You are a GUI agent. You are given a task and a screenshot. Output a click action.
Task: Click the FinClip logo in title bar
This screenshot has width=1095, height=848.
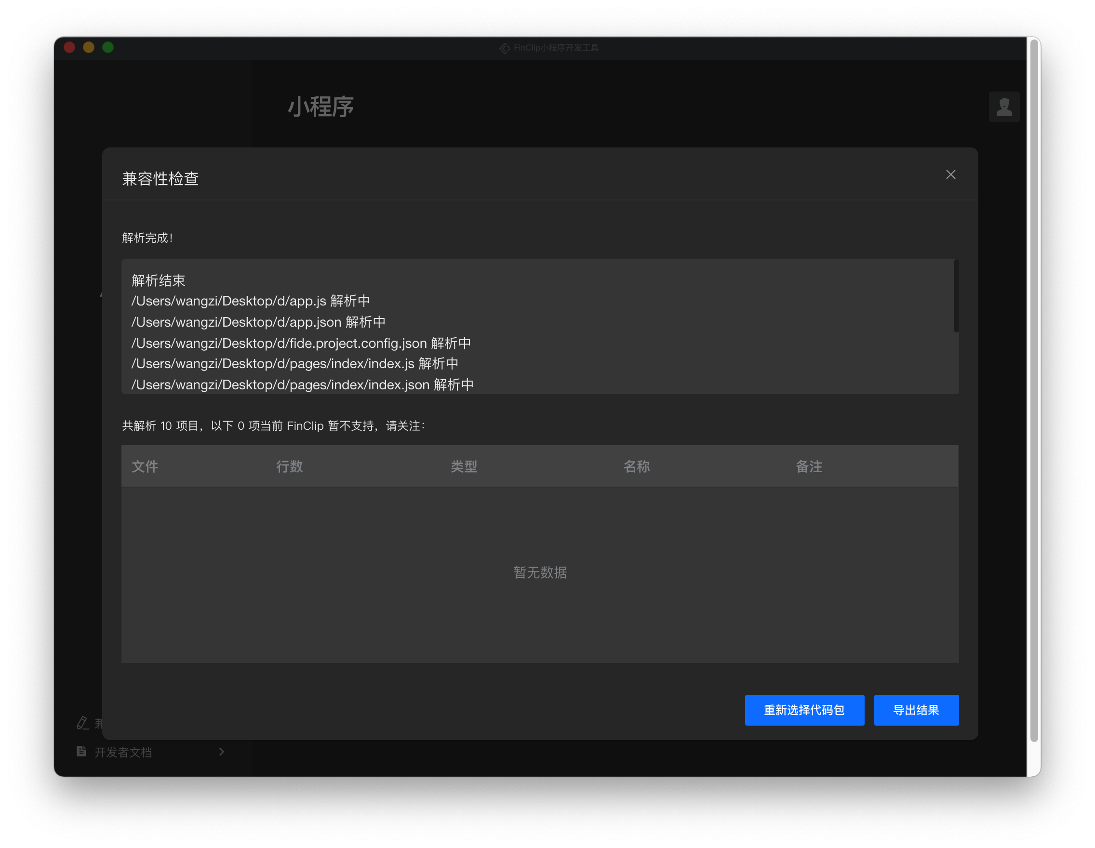coord(505,48)
